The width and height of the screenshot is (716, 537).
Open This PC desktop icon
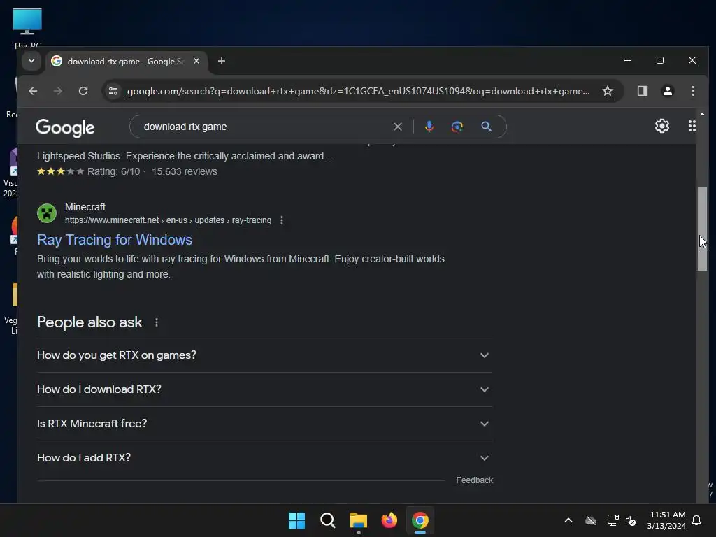[27, 27]
